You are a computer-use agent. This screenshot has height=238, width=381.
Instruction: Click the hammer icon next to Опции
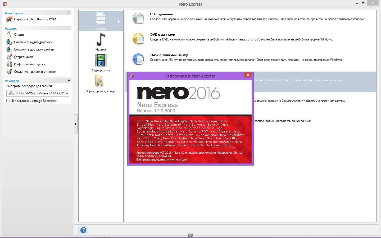click(x=9, y=35)
